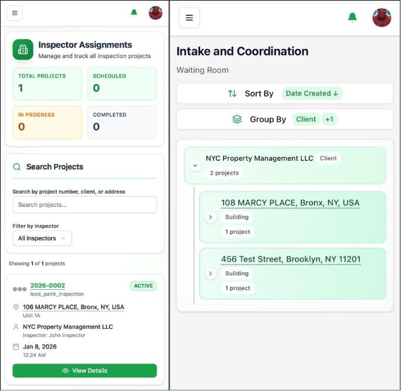Click notification bell in Intake and Coordination screen
The image size is (401, 391).
click(352, 17)
